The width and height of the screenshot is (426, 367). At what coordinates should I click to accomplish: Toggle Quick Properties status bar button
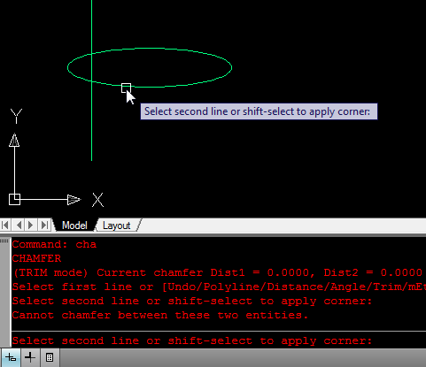pos(50,357)
